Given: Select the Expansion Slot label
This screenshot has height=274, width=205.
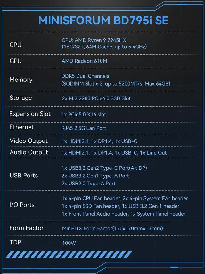Looking at the screenshot, I should point(30,114).
